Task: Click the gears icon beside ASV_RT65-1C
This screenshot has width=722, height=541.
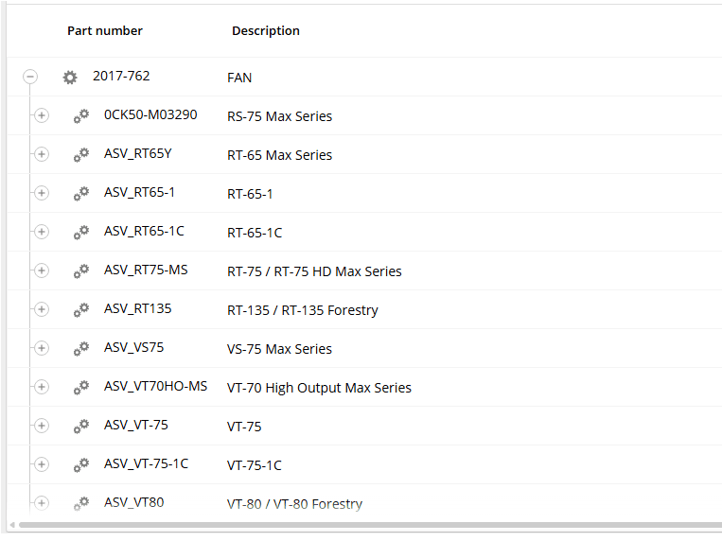Action: pyautogui.click(x=81, y=233)
